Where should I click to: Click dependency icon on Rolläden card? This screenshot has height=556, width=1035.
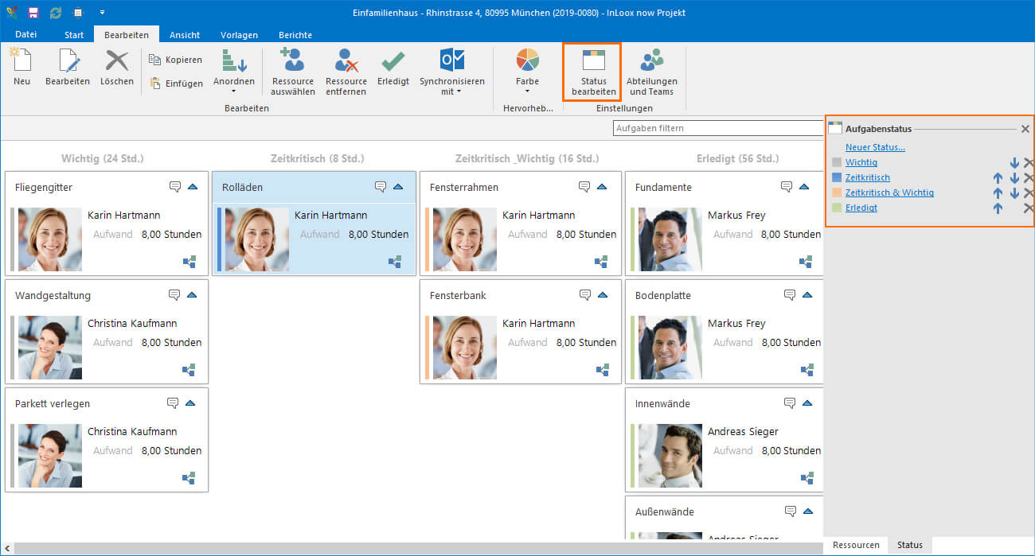pyautogui.click(x=394, y=261)
